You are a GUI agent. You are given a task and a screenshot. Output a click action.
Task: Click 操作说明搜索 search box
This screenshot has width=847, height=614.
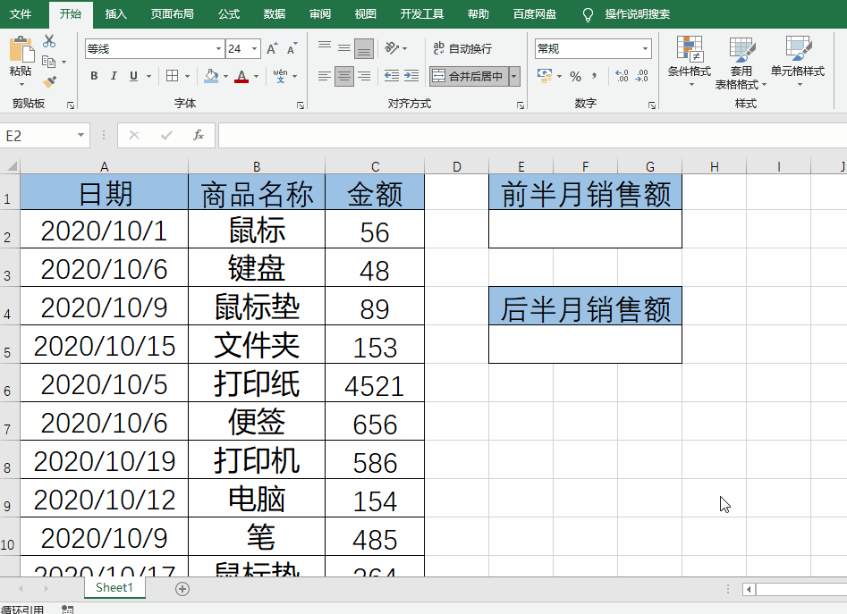(x=637, y=14)
